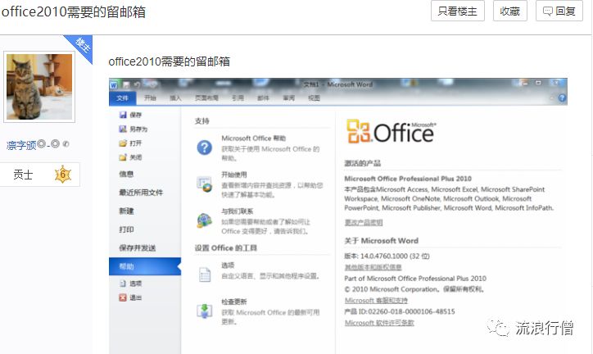Image resolution: width=593 pixels, height=354 pixels.
Task: Switch to the 视图 ribbon tab
Action: click(314, 98)
